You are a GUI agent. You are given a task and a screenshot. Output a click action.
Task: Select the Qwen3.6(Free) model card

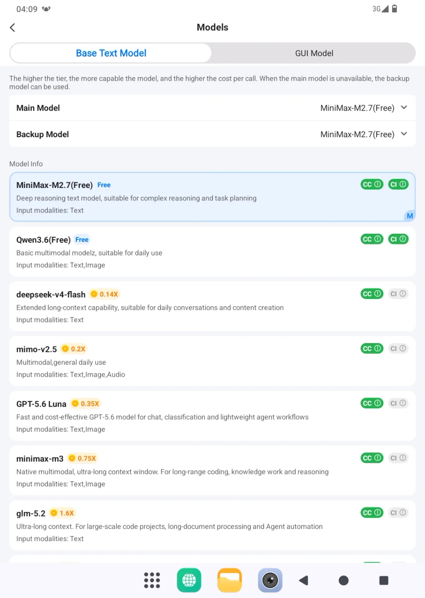212,252
